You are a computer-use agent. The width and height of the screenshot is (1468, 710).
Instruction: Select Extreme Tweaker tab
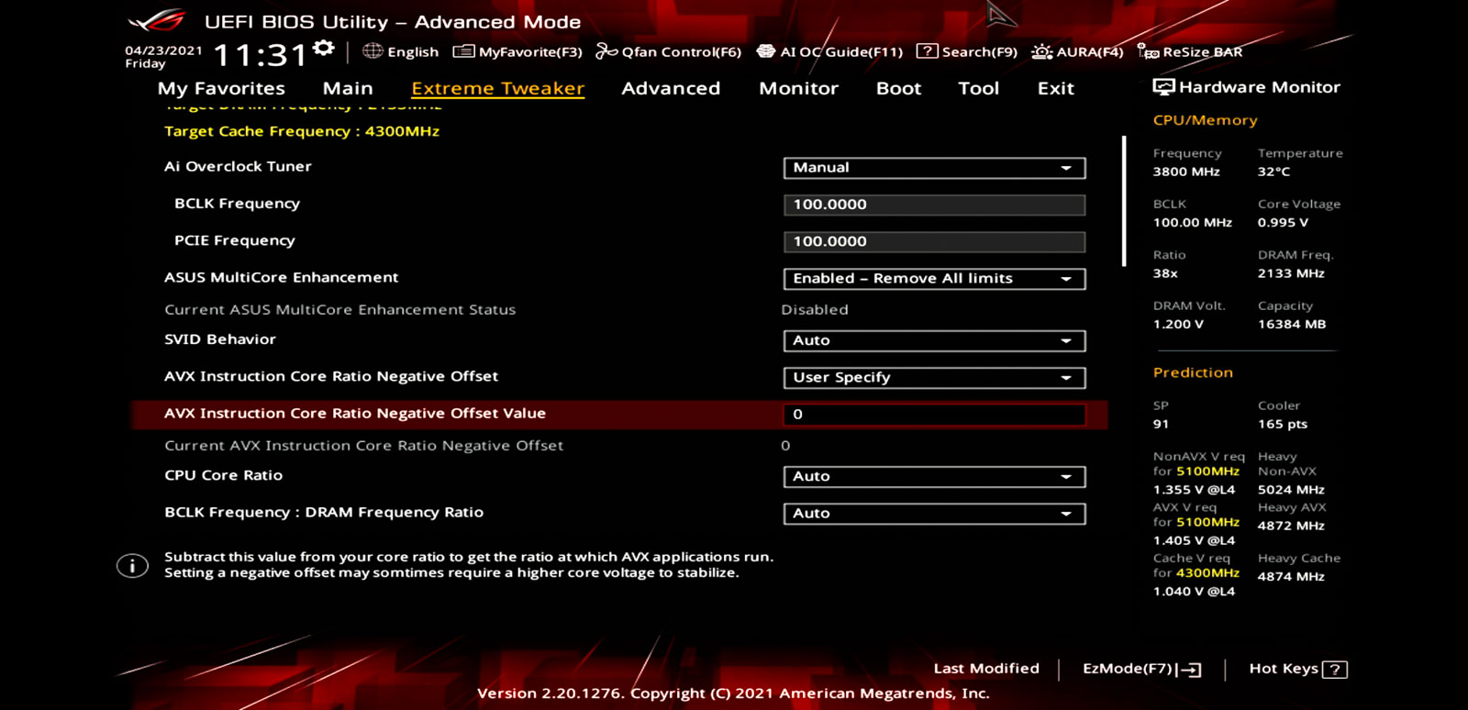[x=497, y=88]
